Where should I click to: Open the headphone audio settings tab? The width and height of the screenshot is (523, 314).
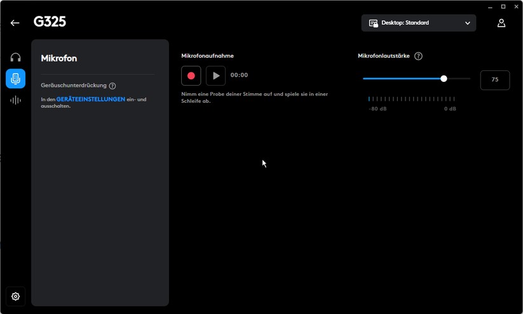(15, 57)
